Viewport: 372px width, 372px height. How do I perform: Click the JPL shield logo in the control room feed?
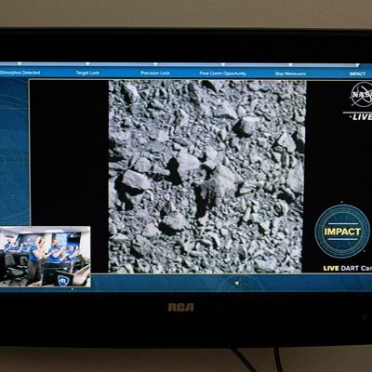64,281
